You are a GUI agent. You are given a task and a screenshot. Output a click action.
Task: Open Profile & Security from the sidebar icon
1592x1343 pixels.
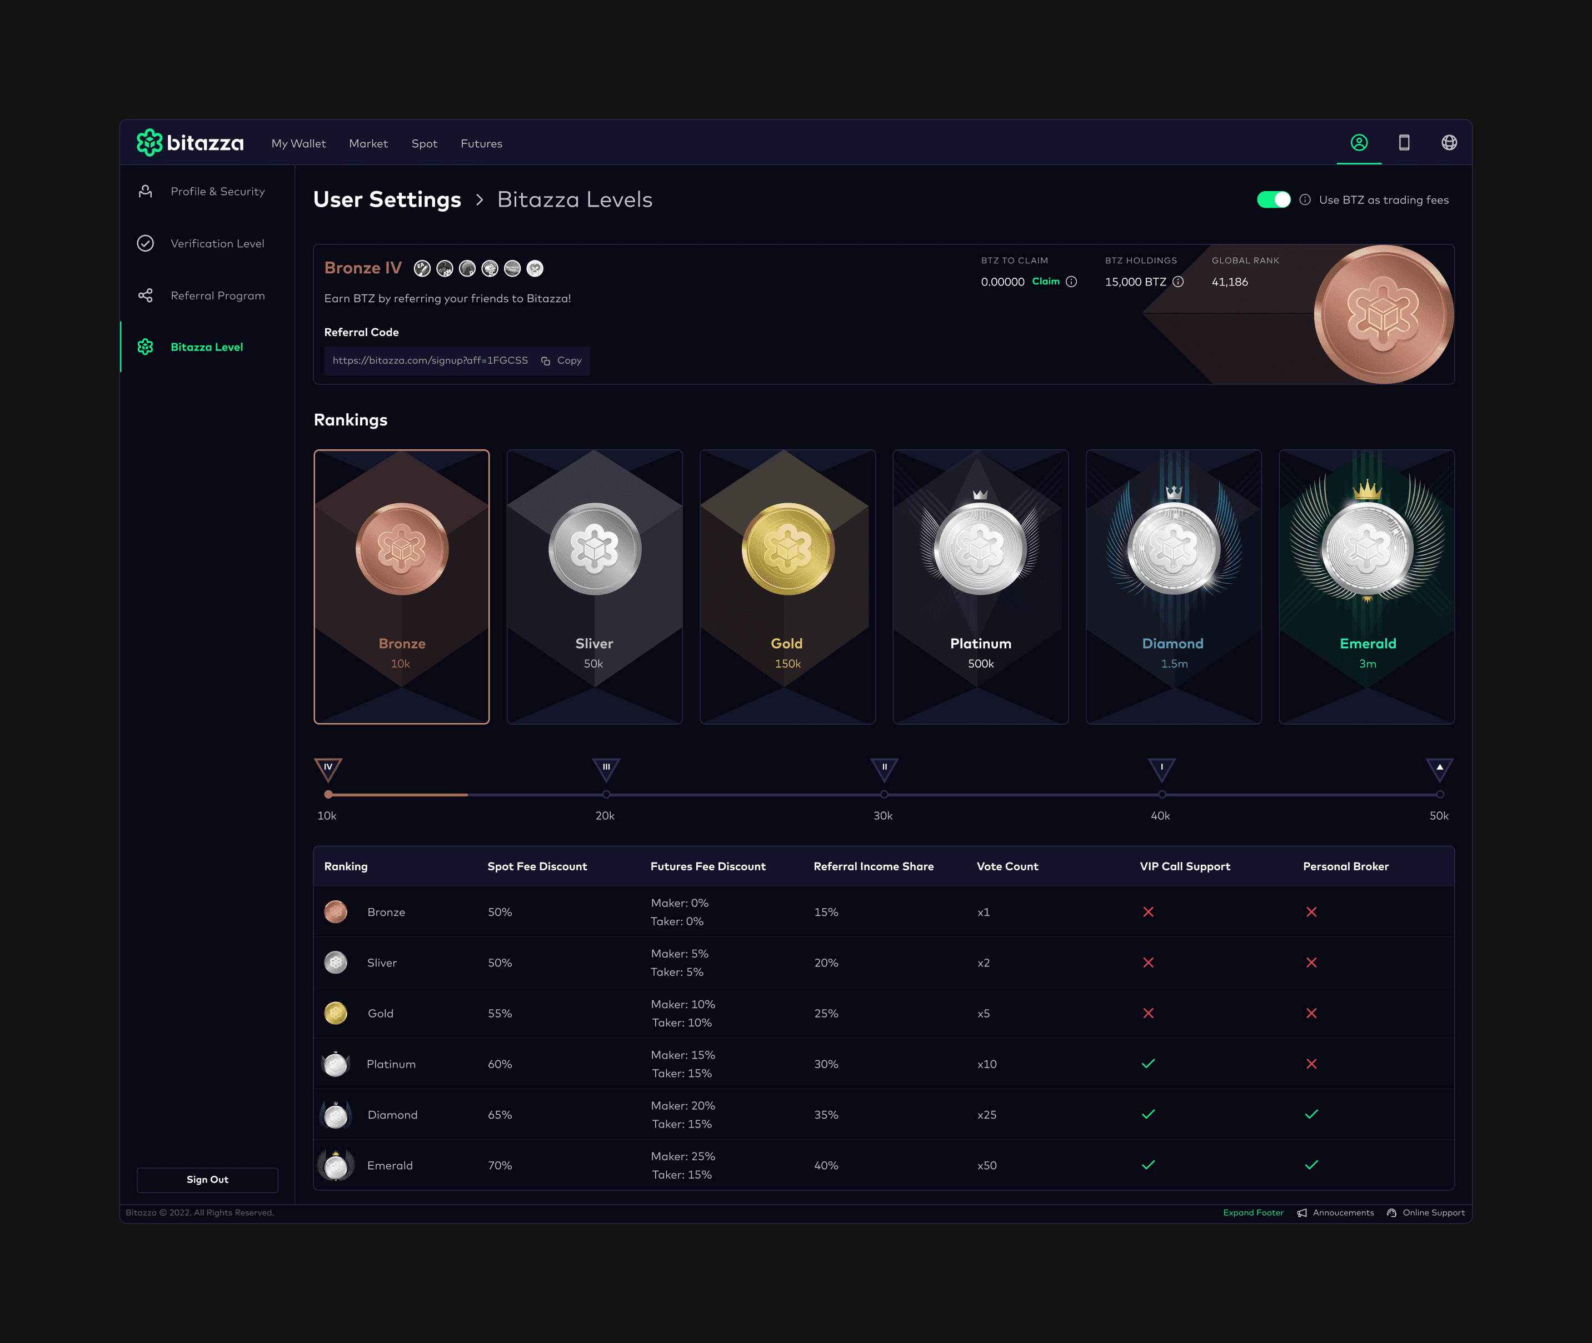pyautogui.click(x=144, y=192)
